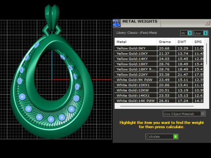This screenshot has height=158, width=211.
Task: Select the Yellow Gold:9KY row
Action: (x=159, y=48)
